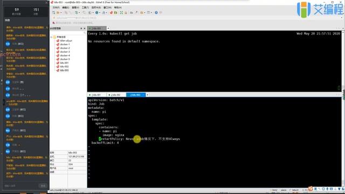
Task: Click the chat sidebar send button
Action: click(x=43, y=185)
